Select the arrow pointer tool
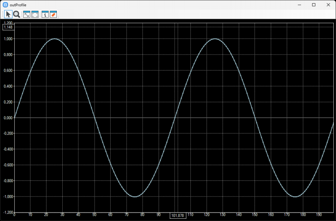336x221 pixels. coord(8,15)
